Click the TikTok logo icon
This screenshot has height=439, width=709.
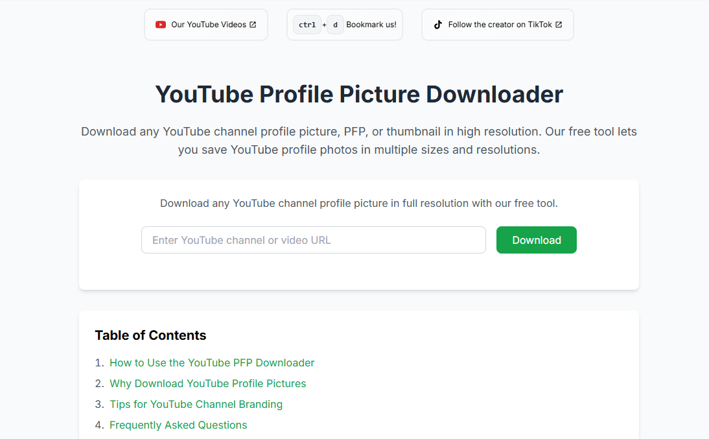tap(438, 25)
